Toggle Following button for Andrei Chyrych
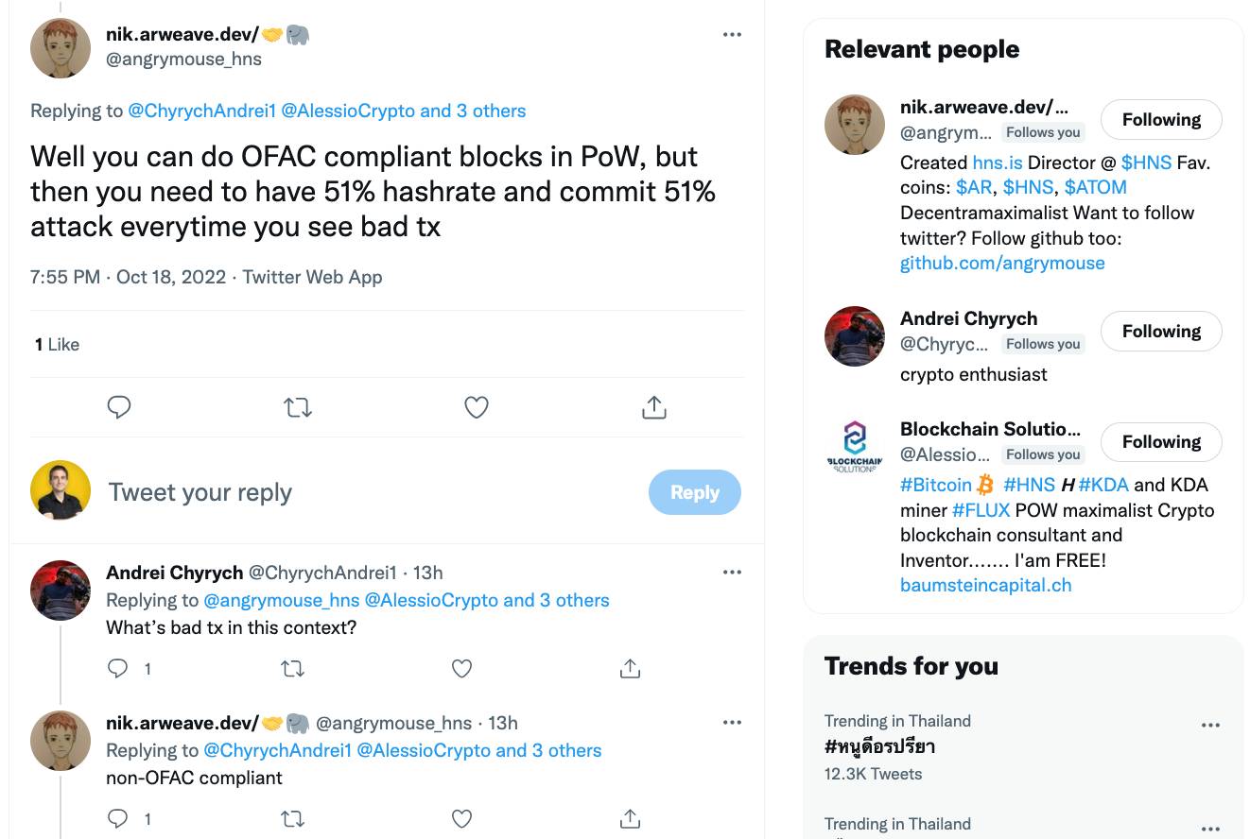 tap(1161, 332)
